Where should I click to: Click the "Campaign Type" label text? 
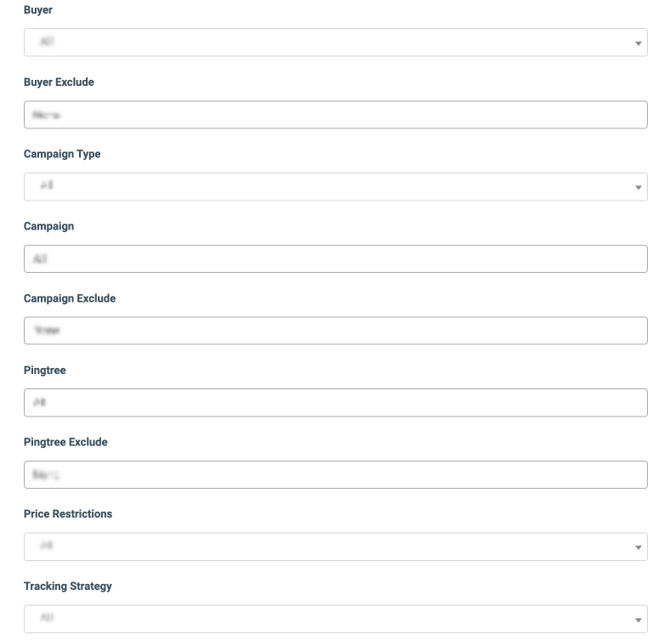(x=62, y=155)
